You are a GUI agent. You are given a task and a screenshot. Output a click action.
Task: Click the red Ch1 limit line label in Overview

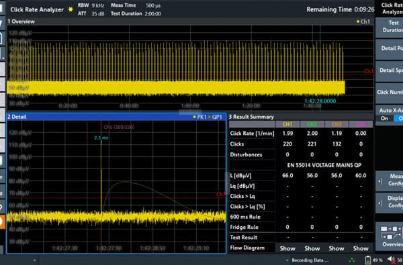[x=369, y=71]
